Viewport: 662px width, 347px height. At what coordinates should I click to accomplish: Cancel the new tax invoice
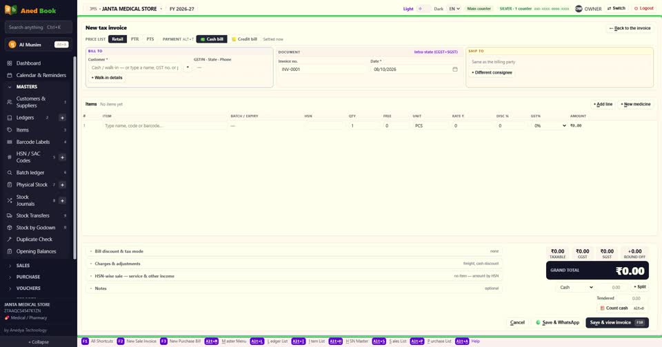[517, 322]
